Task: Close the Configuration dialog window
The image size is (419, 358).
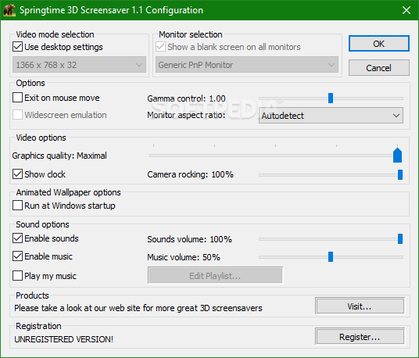Action: point(406,10)
